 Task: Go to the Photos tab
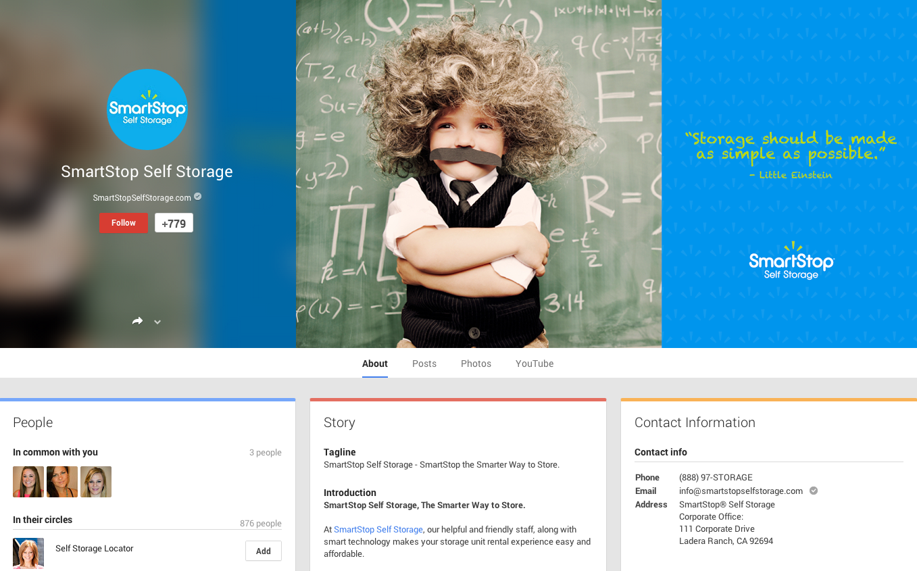coord(476,364)
